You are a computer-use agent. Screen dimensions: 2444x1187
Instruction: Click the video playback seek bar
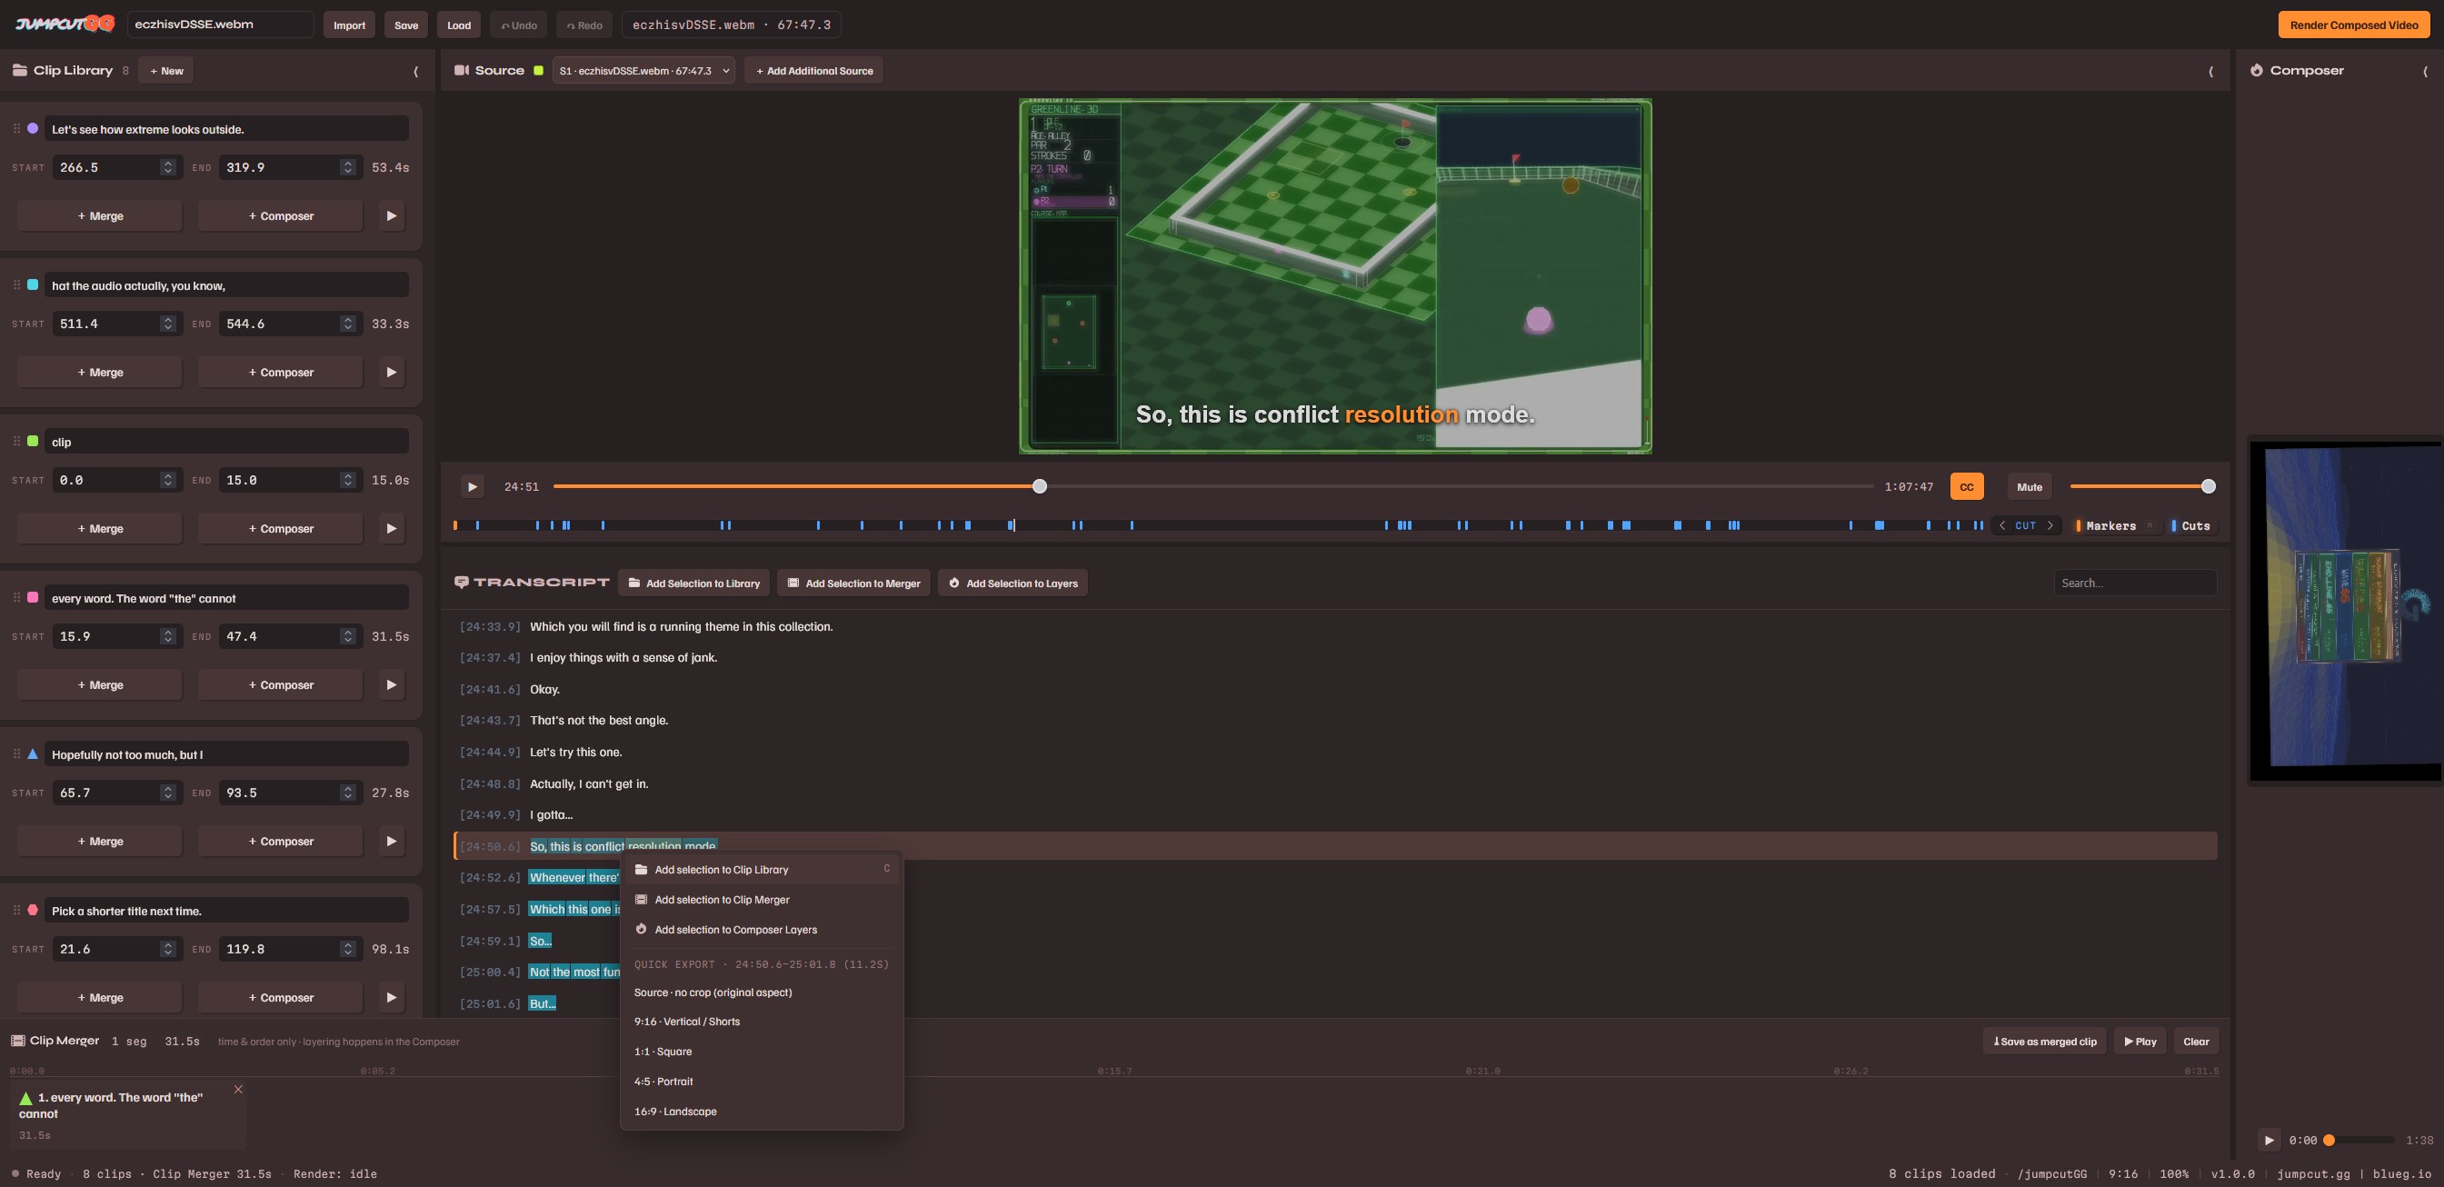pyautogui.click(x=1212, y=487)
